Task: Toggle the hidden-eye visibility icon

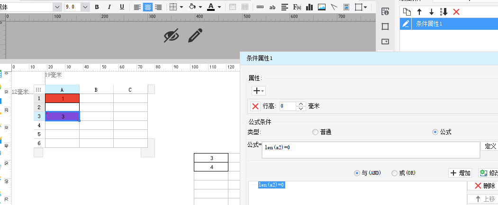Action: 172,36
